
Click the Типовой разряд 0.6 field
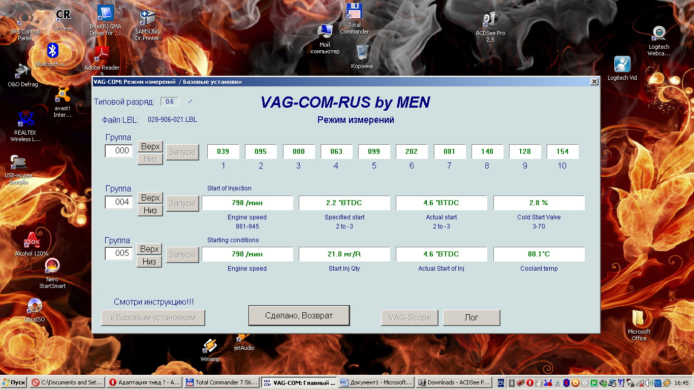tap(170, 102)
